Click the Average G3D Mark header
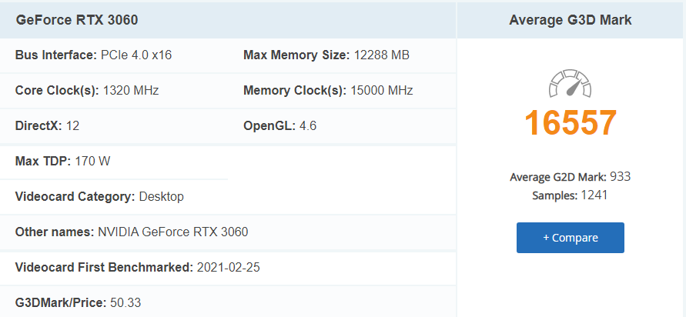Image resolution: width=686 pixels, height=317 pixels. coord(570,20)
